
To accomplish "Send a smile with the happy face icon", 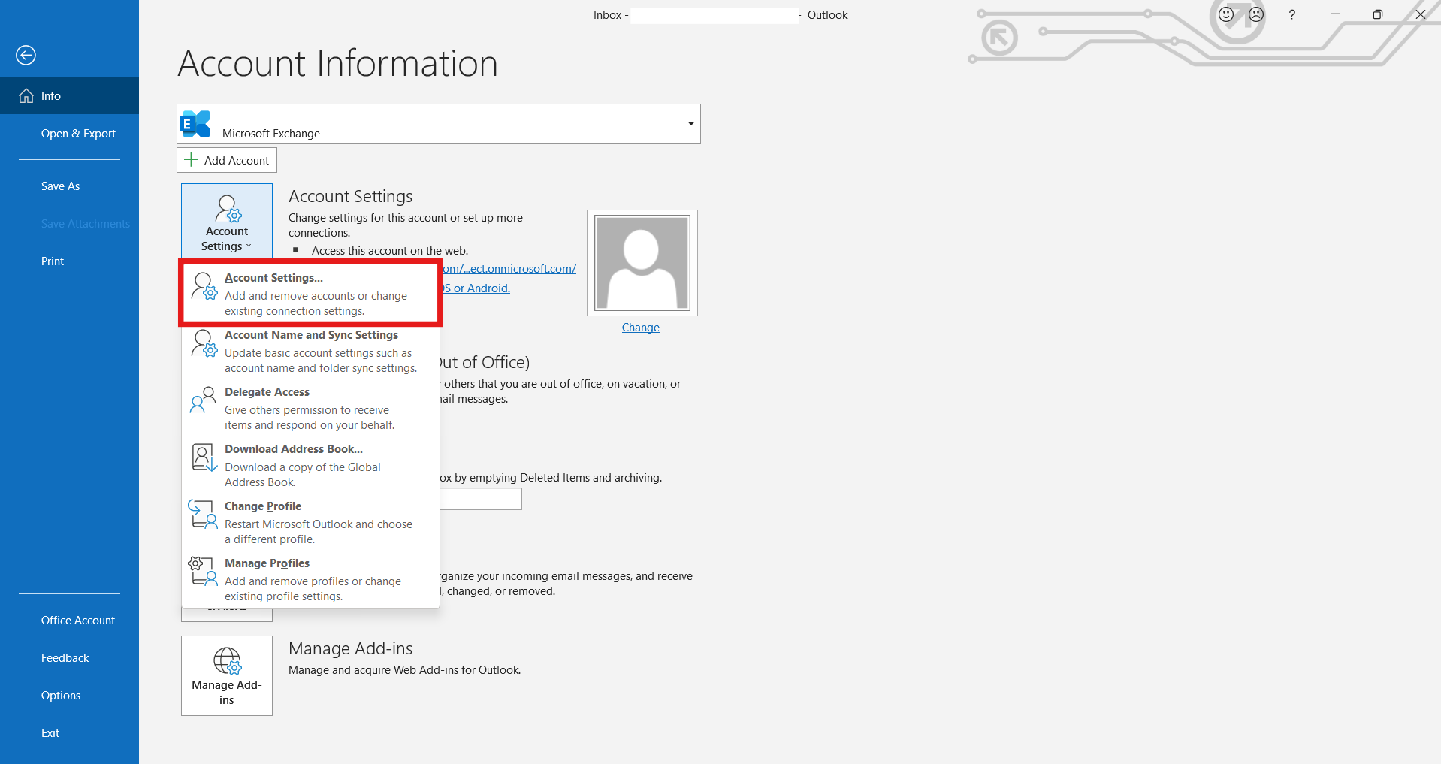I will [x=1226, y=14].
